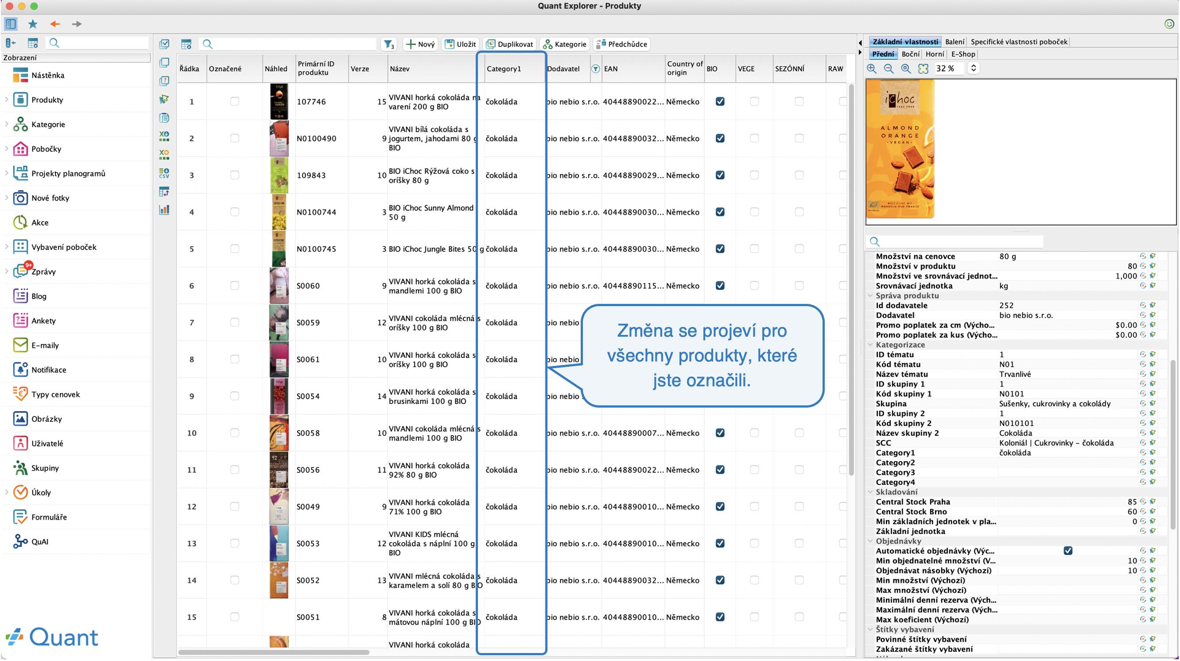Click the favorites star icon

32,24
